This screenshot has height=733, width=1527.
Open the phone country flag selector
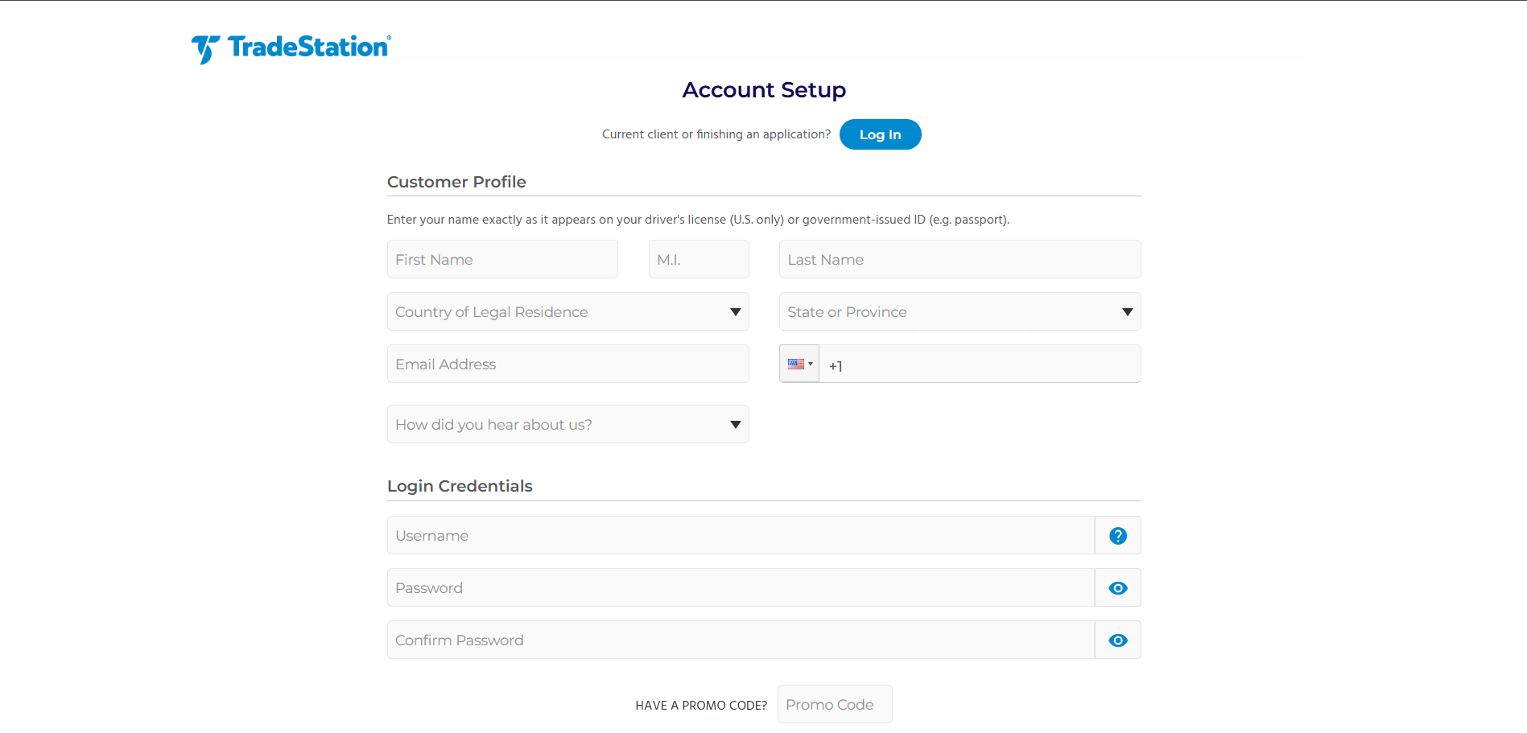pyautogui.click(x=799, y=364)
